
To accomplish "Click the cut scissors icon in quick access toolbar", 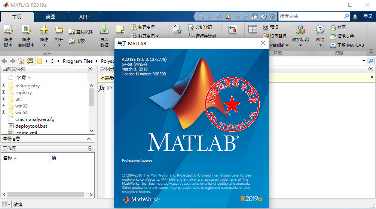I will tap(210, 16).
